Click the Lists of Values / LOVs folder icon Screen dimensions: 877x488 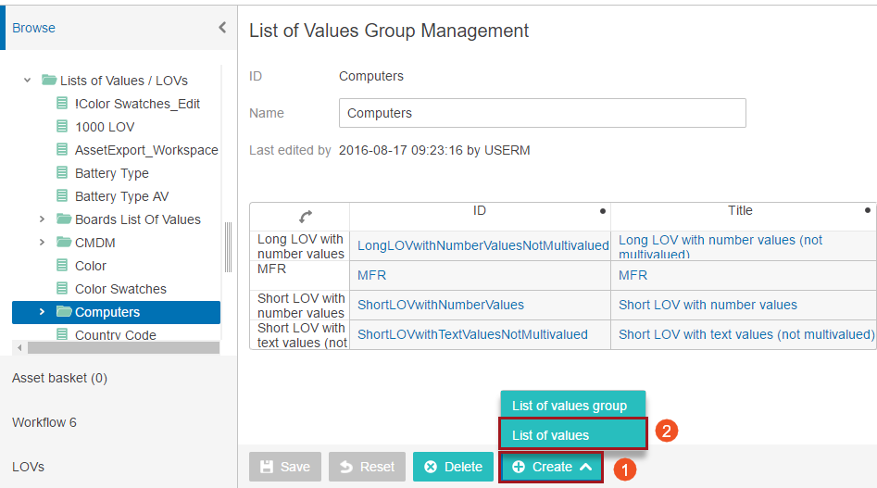[49, 80]
